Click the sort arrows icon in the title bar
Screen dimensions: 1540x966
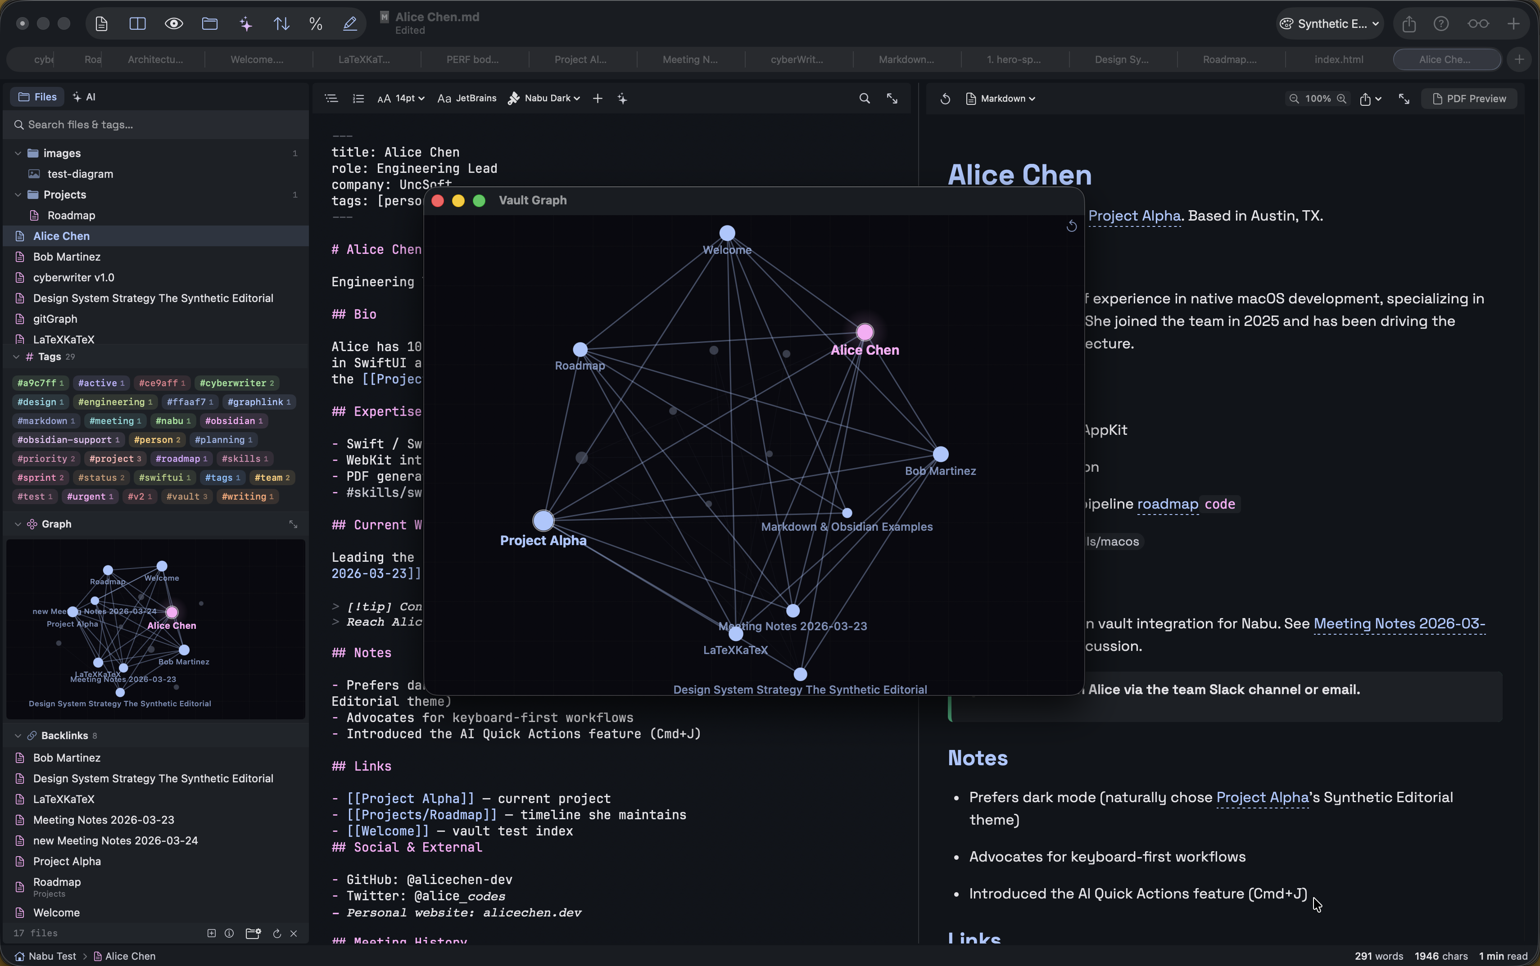281,23
